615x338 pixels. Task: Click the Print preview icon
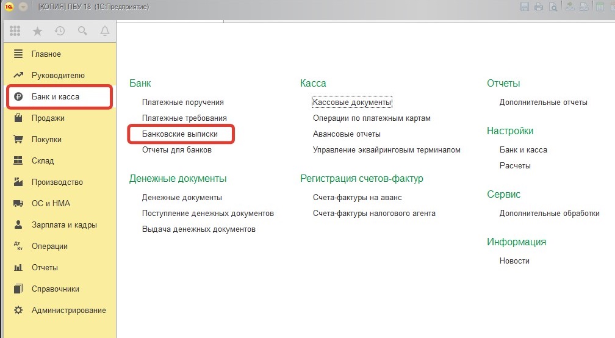[553, 7]
